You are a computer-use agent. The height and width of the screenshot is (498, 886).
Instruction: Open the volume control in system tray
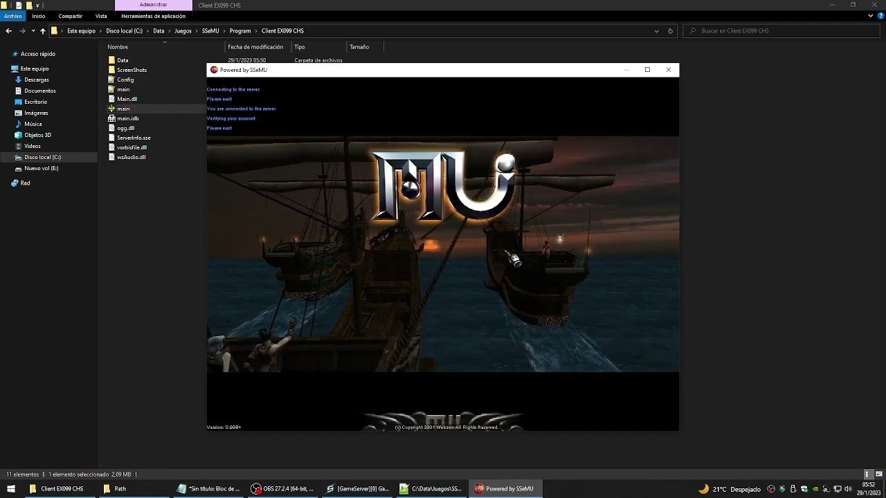[848, 489]
